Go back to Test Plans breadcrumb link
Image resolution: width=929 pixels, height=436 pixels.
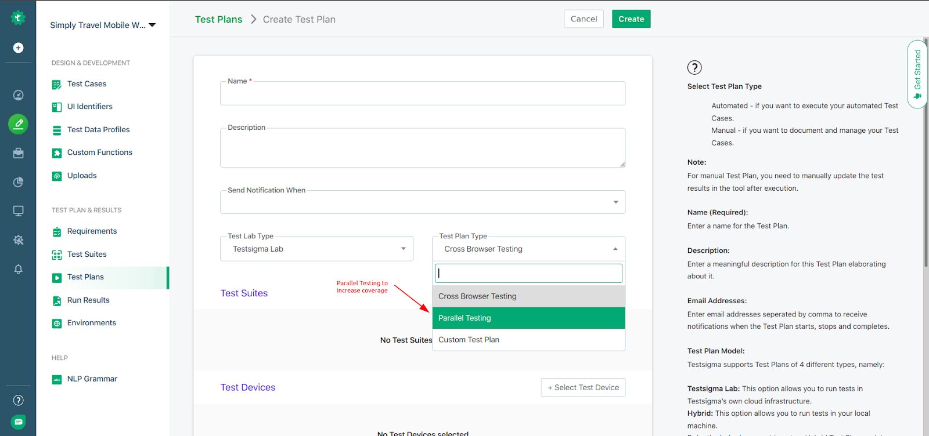coord(218,19)
